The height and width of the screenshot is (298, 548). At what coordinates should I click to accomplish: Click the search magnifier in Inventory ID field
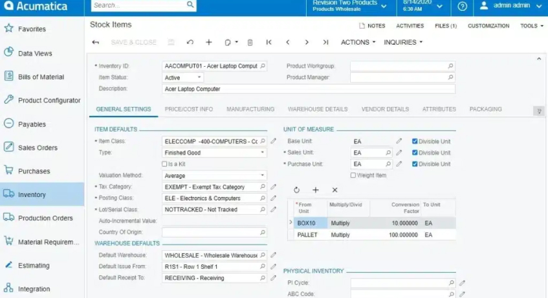[262, 66]
